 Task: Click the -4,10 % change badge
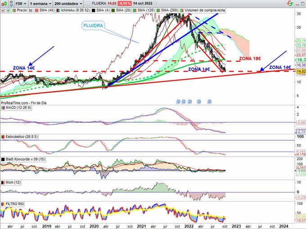click(125, 4)
